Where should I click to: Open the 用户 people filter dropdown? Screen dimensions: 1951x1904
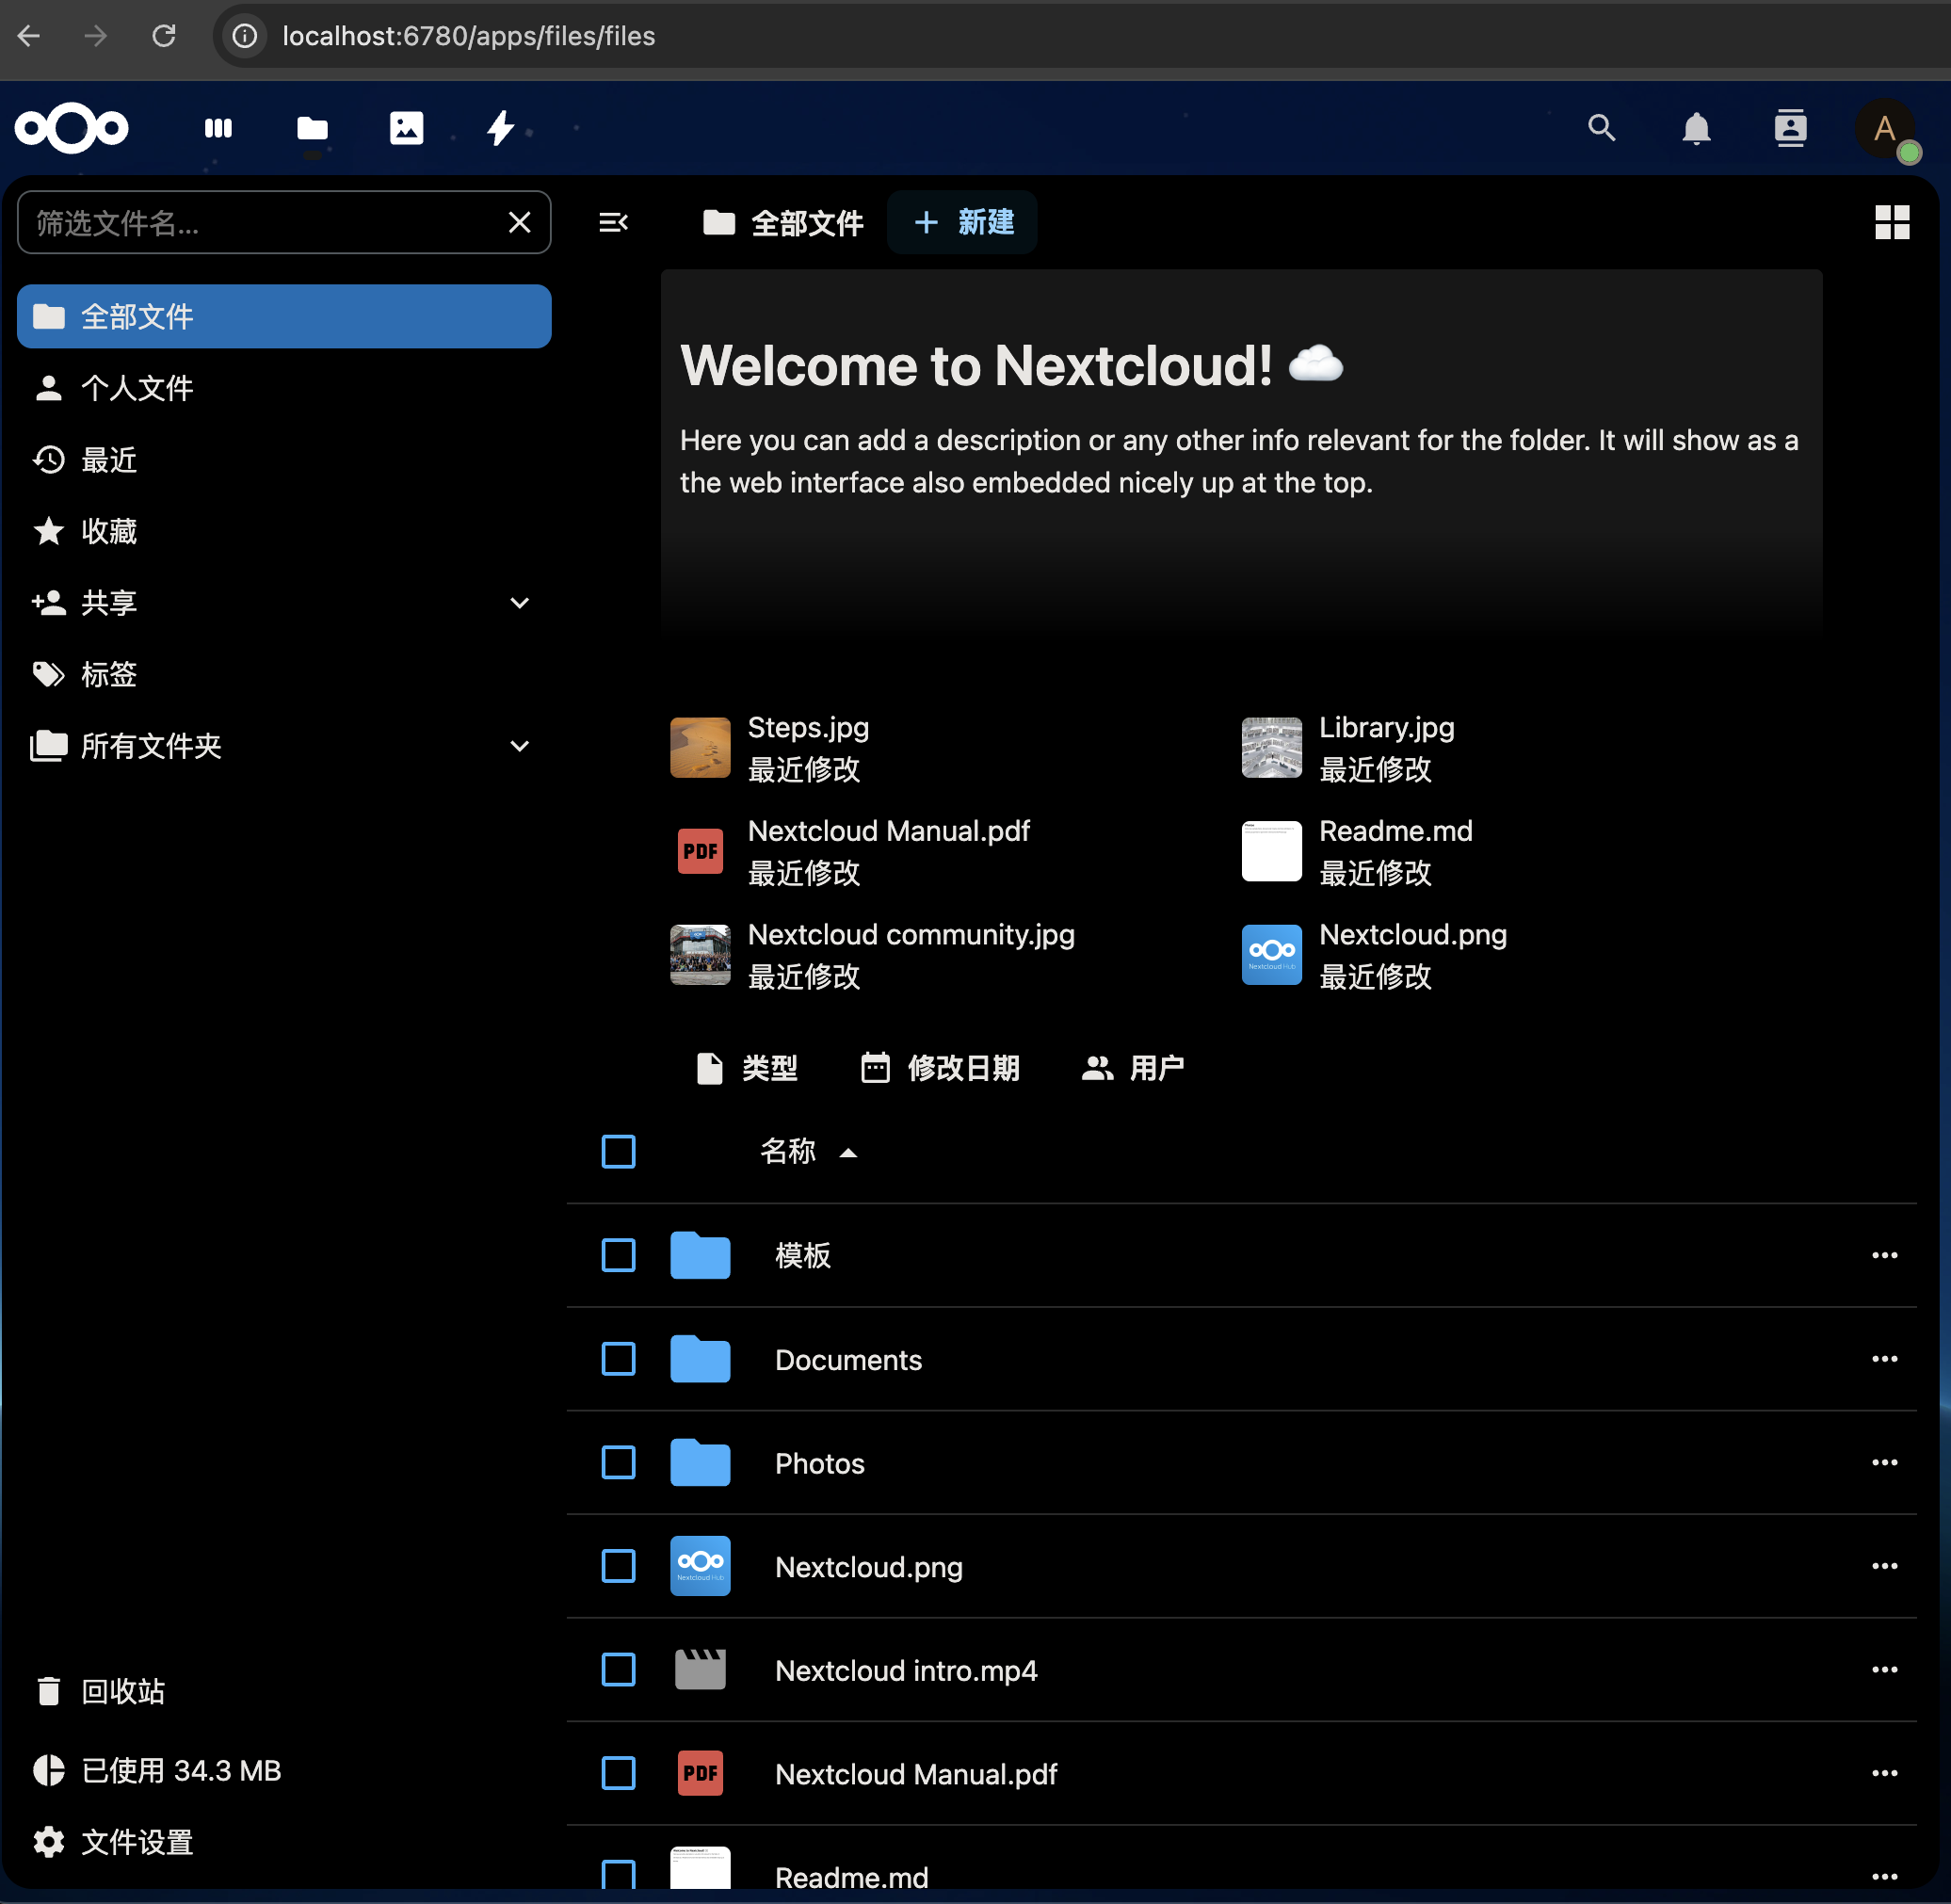[x=1133, y=1068]
